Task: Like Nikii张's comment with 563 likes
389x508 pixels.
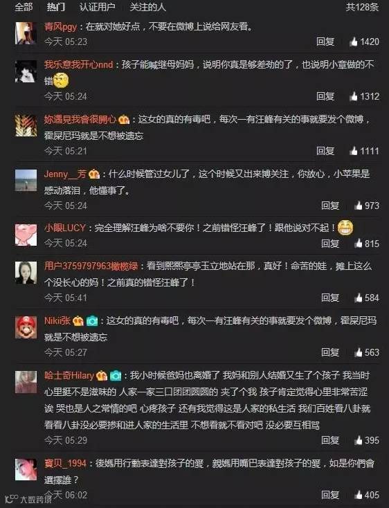Action: click(359, 352)
